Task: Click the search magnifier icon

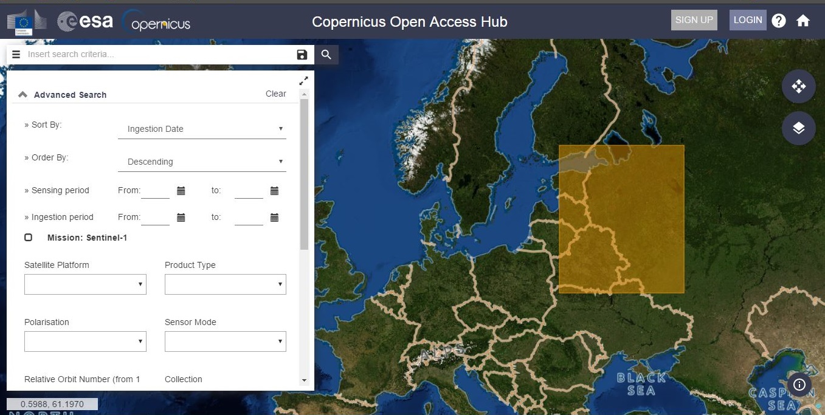Action: tap(326, 55)
